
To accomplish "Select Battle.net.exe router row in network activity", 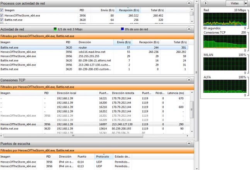I will click(94, 48).
